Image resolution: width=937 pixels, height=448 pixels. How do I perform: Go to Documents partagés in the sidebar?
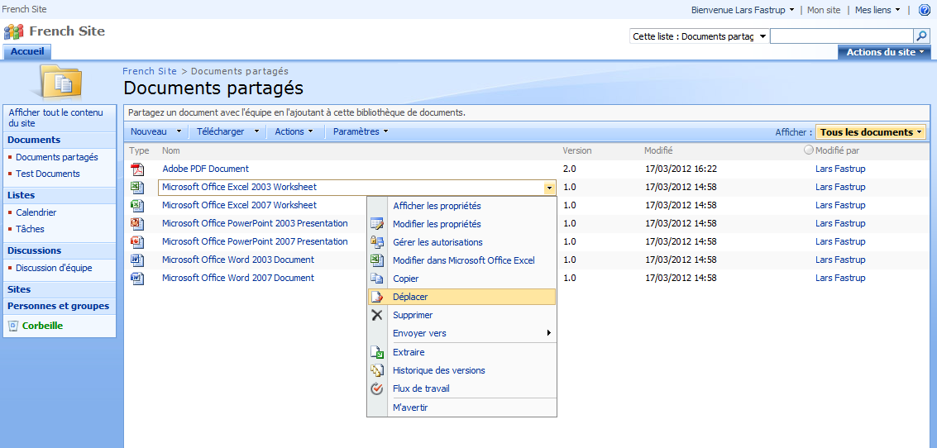(x=57, y=157)
